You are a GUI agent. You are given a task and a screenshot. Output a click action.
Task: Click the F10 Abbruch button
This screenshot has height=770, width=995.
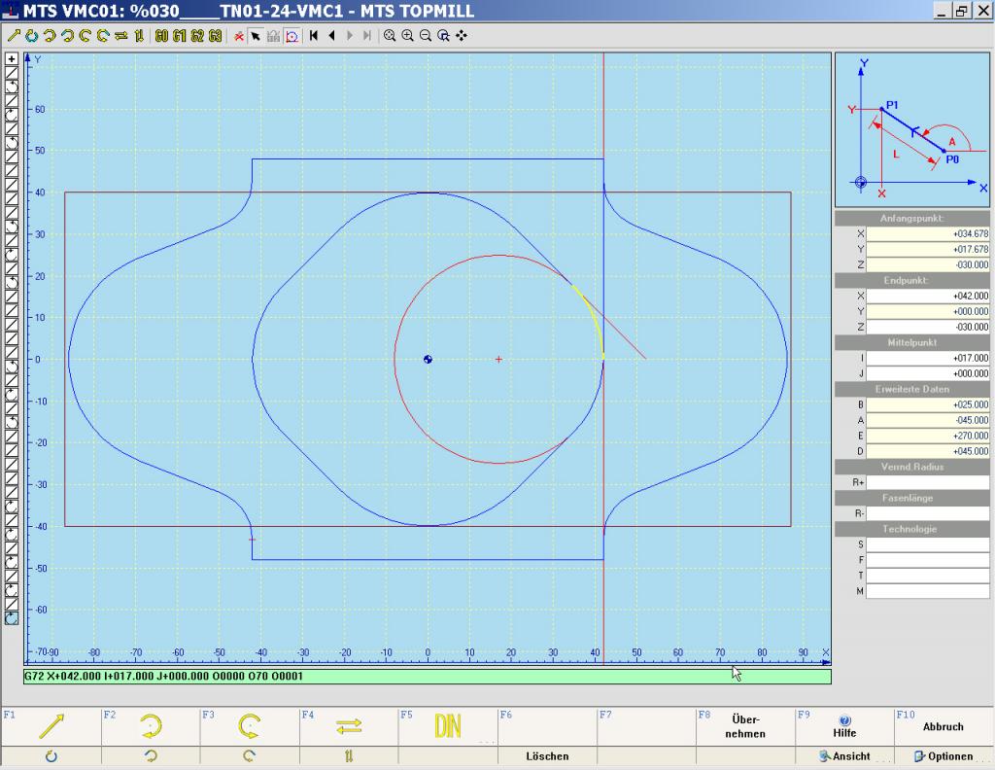coord(944,726)
